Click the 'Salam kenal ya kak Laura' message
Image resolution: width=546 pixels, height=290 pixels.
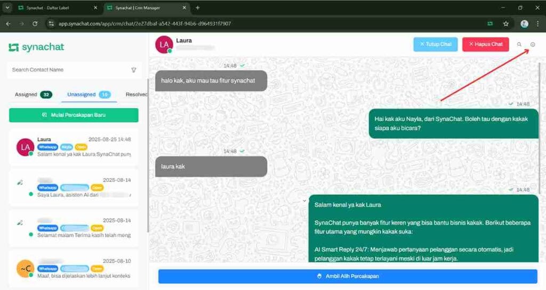click(423, 228)
